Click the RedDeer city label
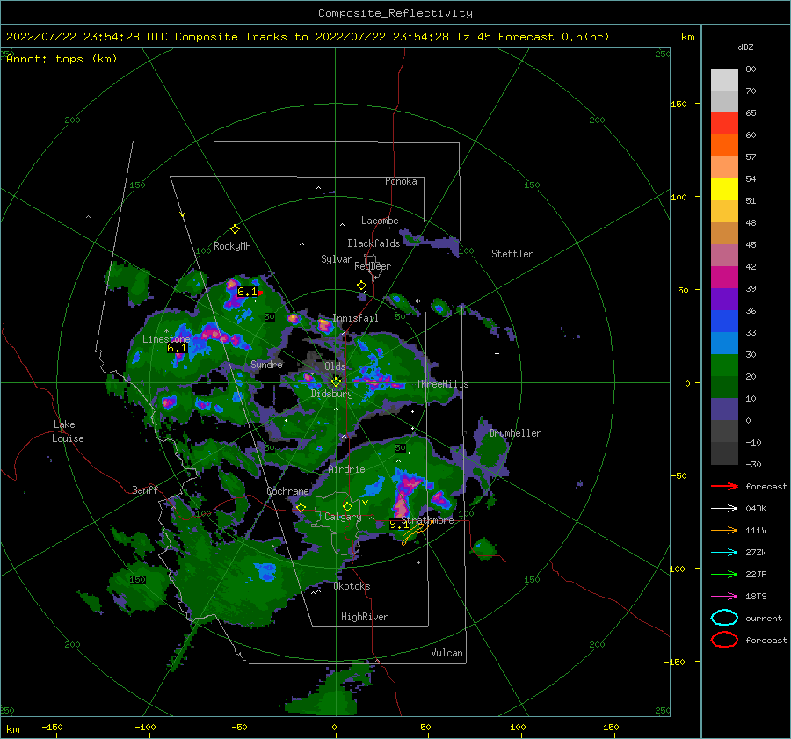 pyautogui.click(x=373, y=266)
